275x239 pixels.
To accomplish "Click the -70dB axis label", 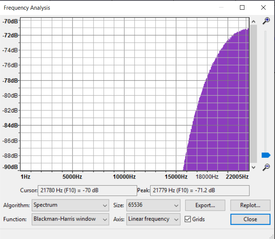I will [10, 21].
